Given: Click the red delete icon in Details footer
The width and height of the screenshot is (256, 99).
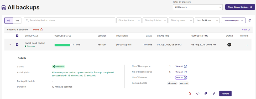Looking at the screenshot, I should click(190, 93).
